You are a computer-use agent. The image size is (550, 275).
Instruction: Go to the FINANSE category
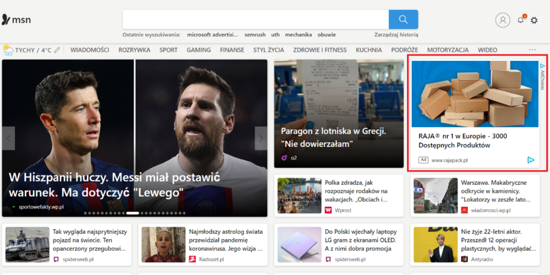pos(232,50)
